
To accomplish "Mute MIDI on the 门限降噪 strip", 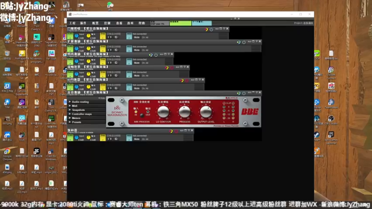I will tap(137, 37).
